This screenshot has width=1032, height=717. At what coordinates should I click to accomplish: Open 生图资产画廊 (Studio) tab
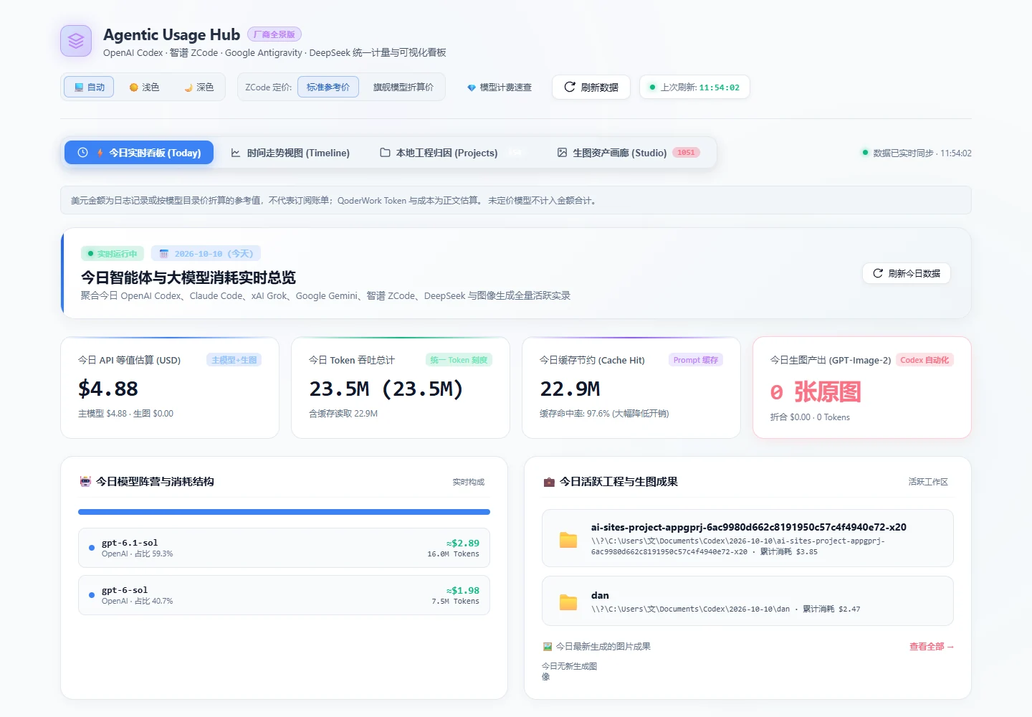[628, 153]
